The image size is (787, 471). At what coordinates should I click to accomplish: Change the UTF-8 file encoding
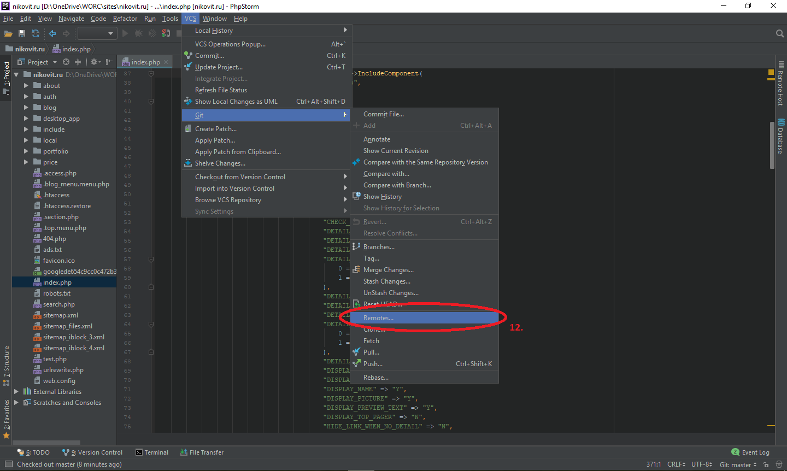(702, 464)
